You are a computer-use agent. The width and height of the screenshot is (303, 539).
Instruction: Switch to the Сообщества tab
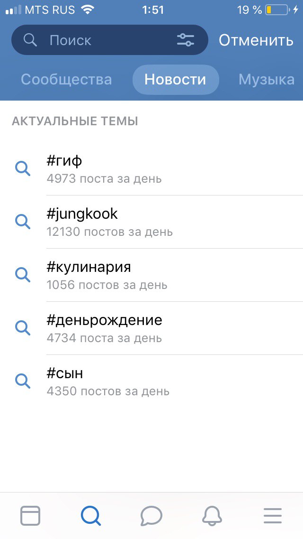(x=66, y=79)
